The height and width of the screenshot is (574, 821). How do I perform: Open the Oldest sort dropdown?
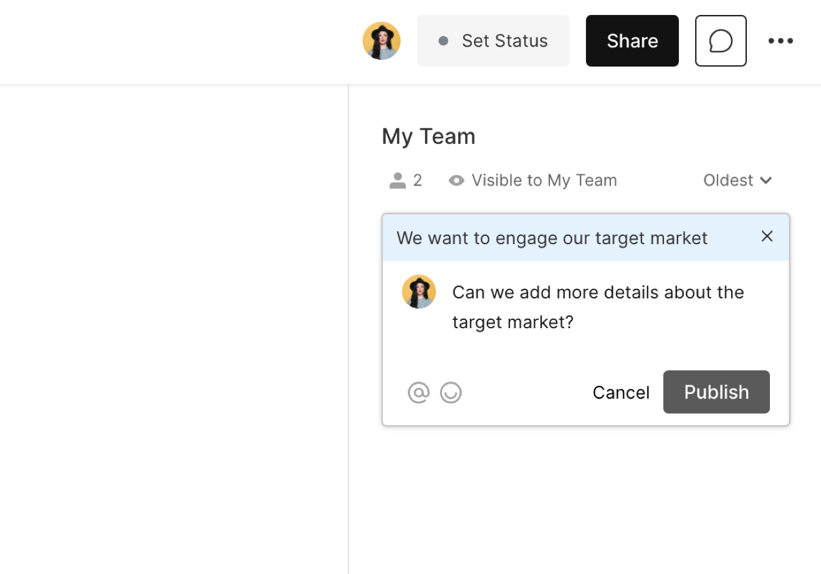[x=728, y=181]
